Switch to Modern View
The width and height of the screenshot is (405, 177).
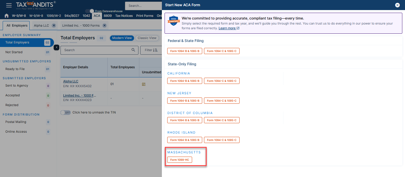click(122, 38)
